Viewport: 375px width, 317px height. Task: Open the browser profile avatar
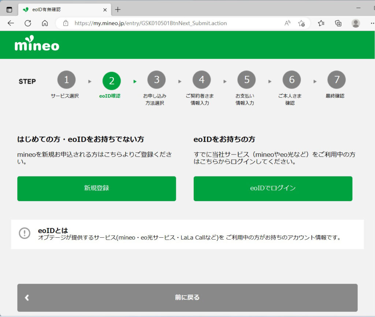tap(356, 23)
